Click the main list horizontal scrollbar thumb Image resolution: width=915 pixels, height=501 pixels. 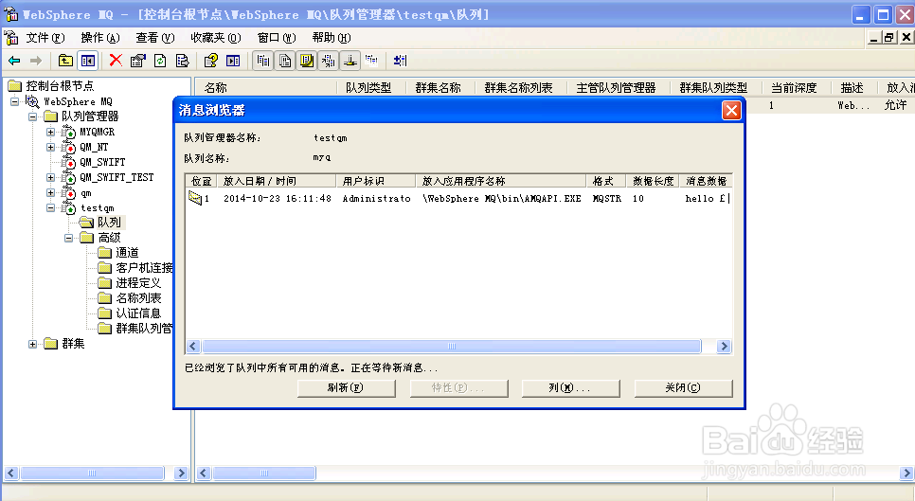coord(263,473)
